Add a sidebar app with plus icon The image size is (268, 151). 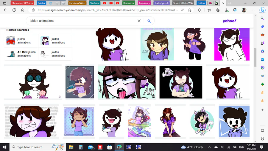(262, 110)
